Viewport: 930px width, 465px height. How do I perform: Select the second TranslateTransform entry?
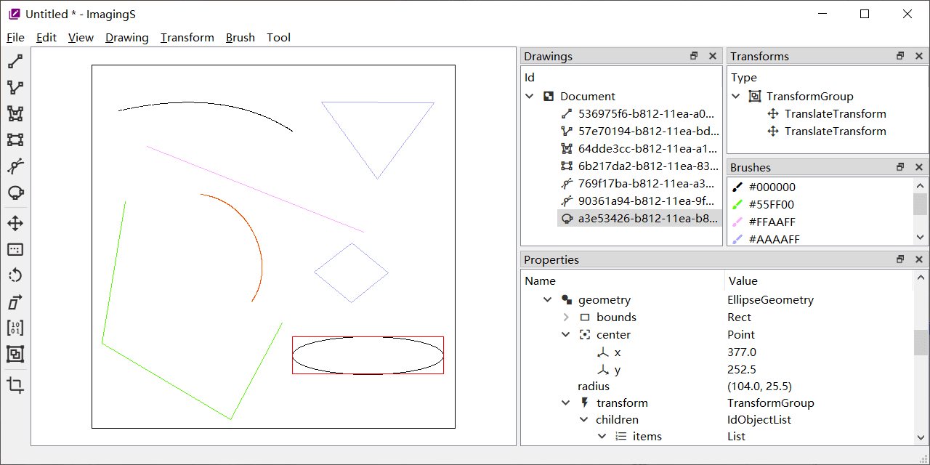tap(836, 132)
